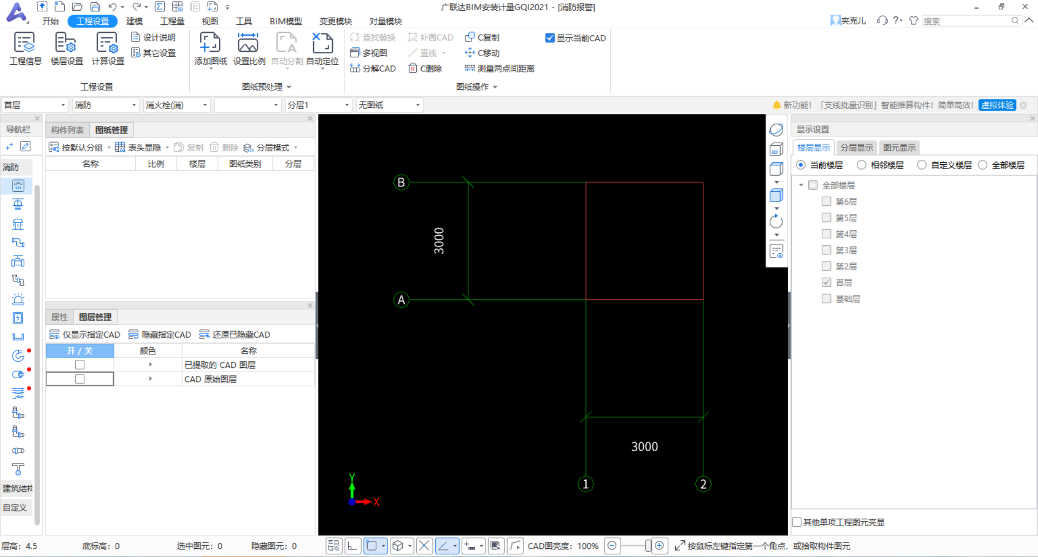Open 计算设置 calculation settings tool

point(108,49)
